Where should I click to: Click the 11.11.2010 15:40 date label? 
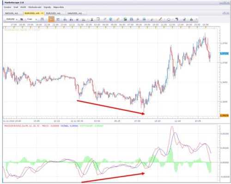point(12,121)
